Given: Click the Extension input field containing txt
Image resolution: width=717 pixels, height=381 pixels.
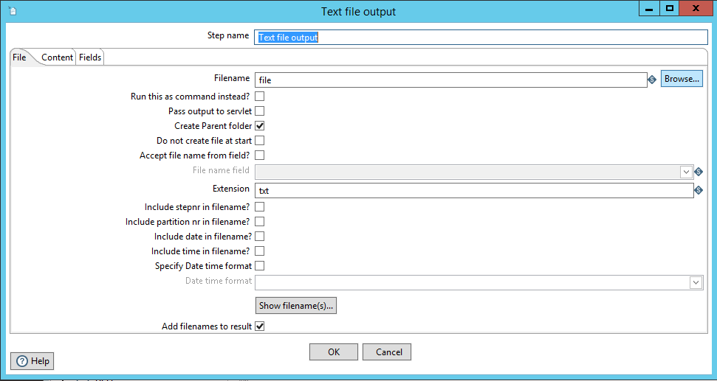Looking at the screenshot, I should point(473,190).
